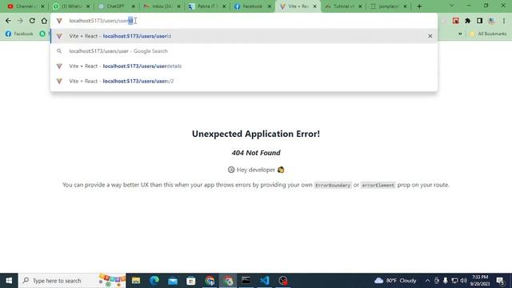Screen dimensions: 512x288
Task: Close the ChatGPT tab
Action: [x=134, y=6]
